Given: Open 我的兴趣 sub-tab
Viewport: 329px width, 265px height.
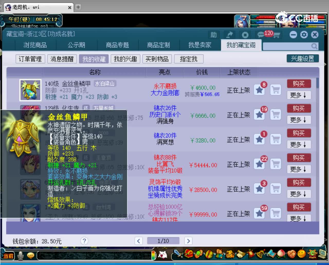Looking at the screenshot, I should [125, 59].
